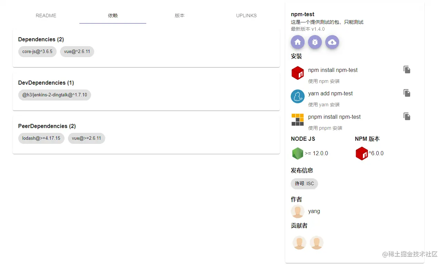Click the 许可: ISC license chip
Viewport: 445px width, 265px height.
tap(304, 183)
